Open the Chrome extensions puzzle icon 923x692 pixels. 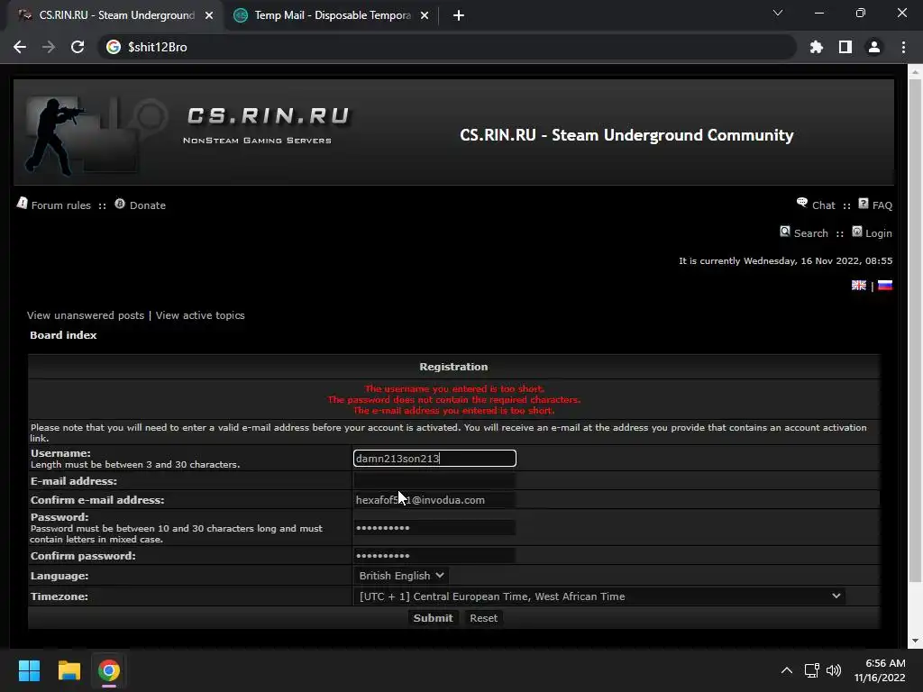(x=816, y=47)
